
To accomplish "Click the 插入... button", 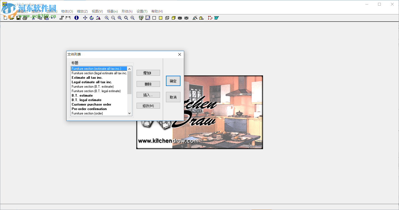I will click(148, 95).
